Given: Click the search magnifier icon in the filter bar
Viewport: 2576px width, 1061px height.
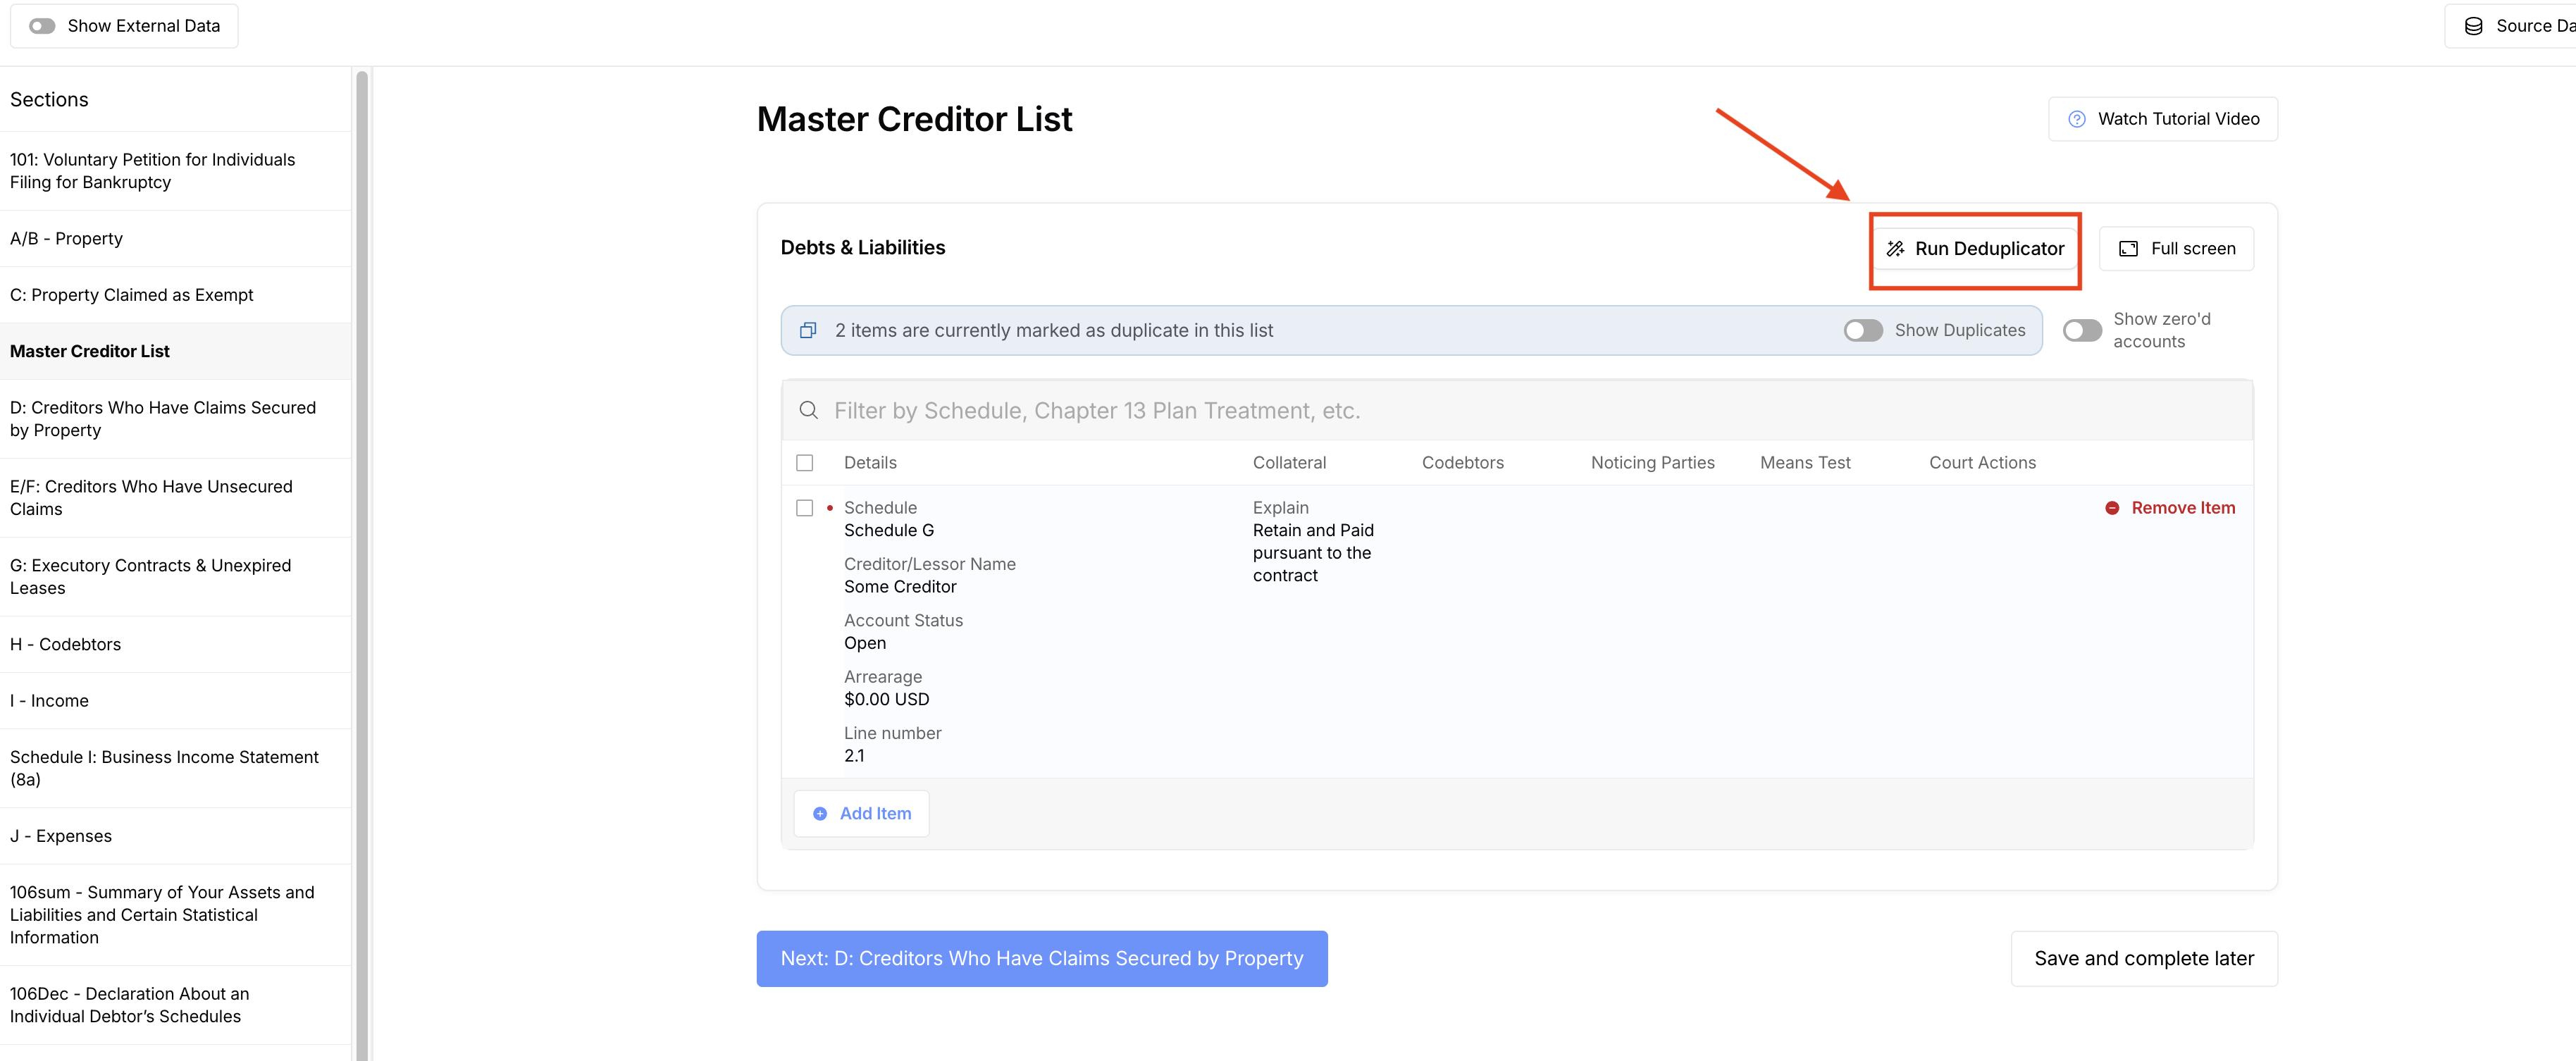Looking at the screenshot, I should click(x=809, y=410).
